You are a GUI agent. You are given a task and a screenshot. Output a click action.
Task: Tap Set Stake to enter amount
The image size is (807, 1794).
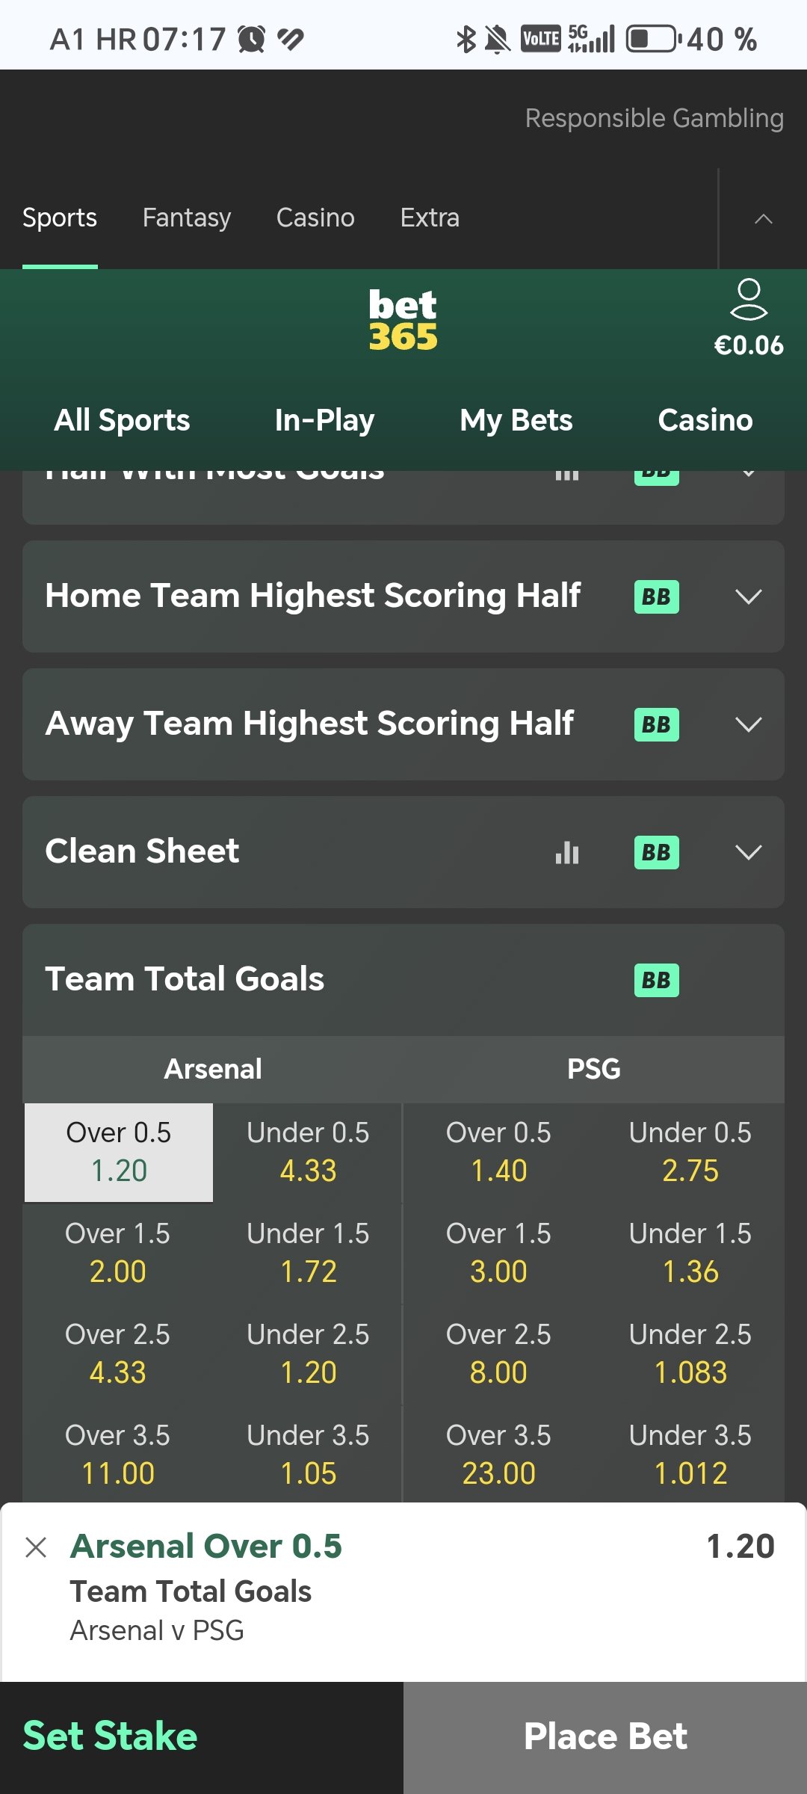pos(110,1736)
